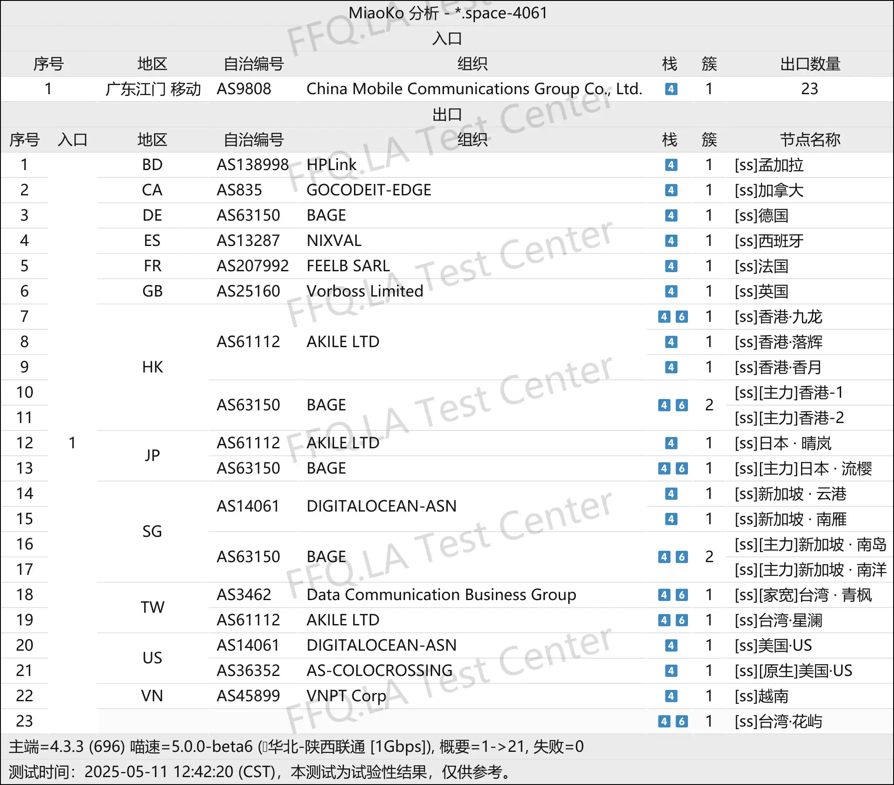Click ASN cell AS835
Image resolution: width=894 pixels, height=785 pixels.
pos(239,190)
